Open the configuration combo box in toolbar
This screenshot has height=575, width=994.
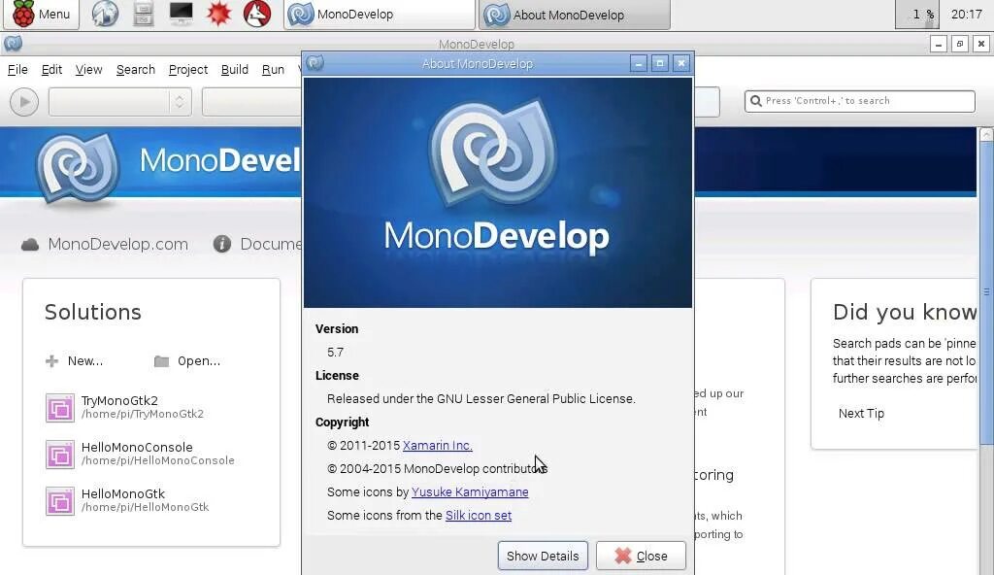click(119, 102)
